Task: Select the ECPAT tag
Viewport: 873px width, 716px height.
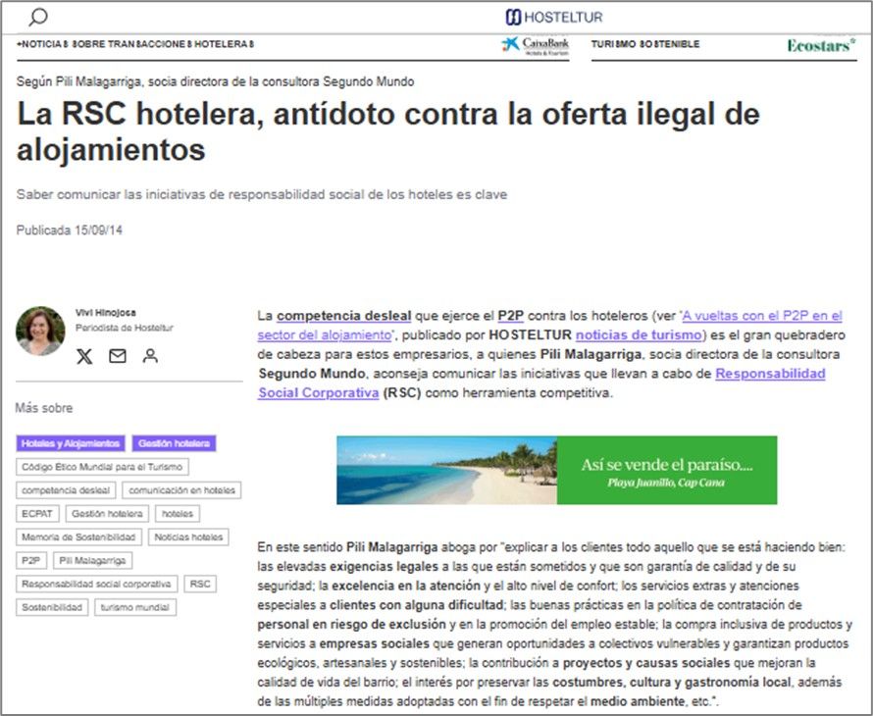Action: (37, 513)
